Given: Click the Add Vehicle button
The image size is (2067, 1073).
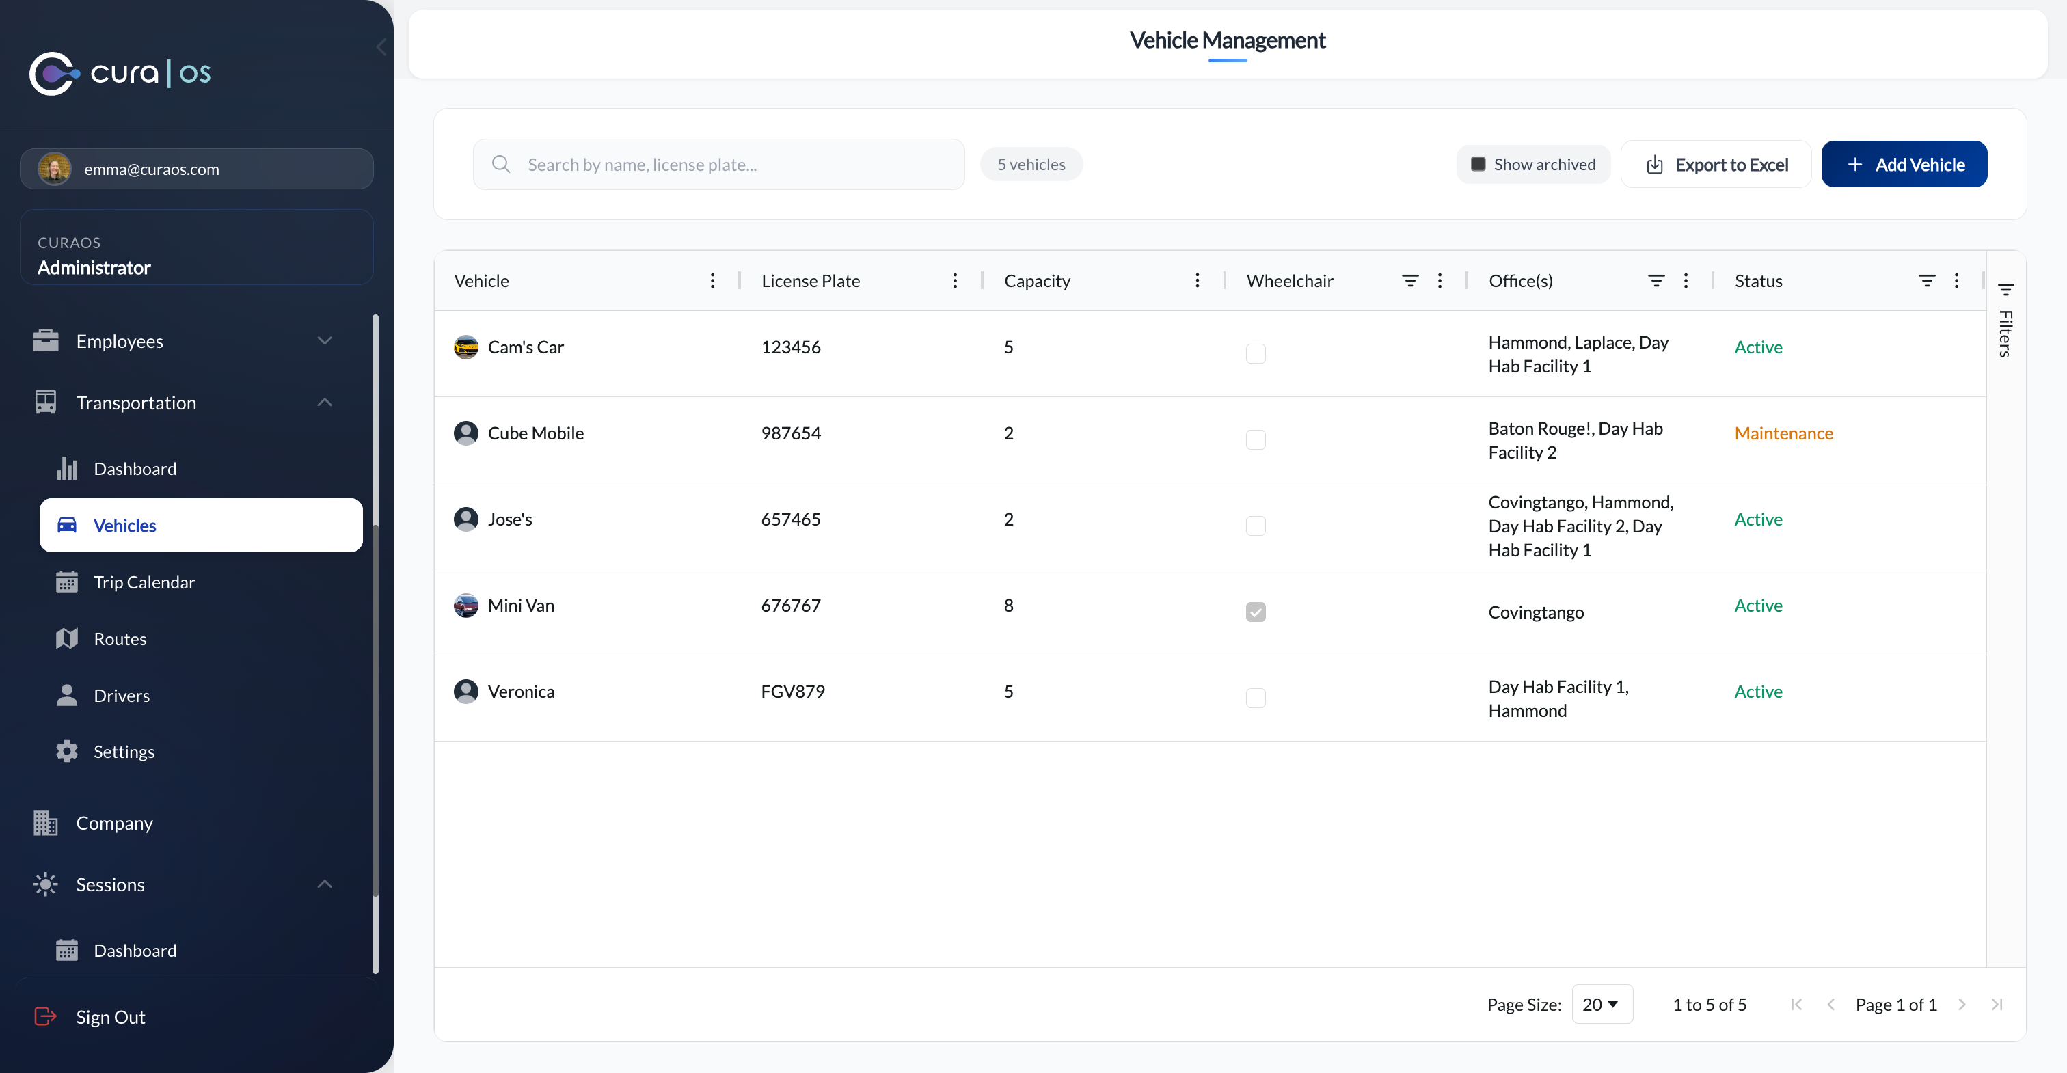Looking at the screenshot, I should 1904,165.
